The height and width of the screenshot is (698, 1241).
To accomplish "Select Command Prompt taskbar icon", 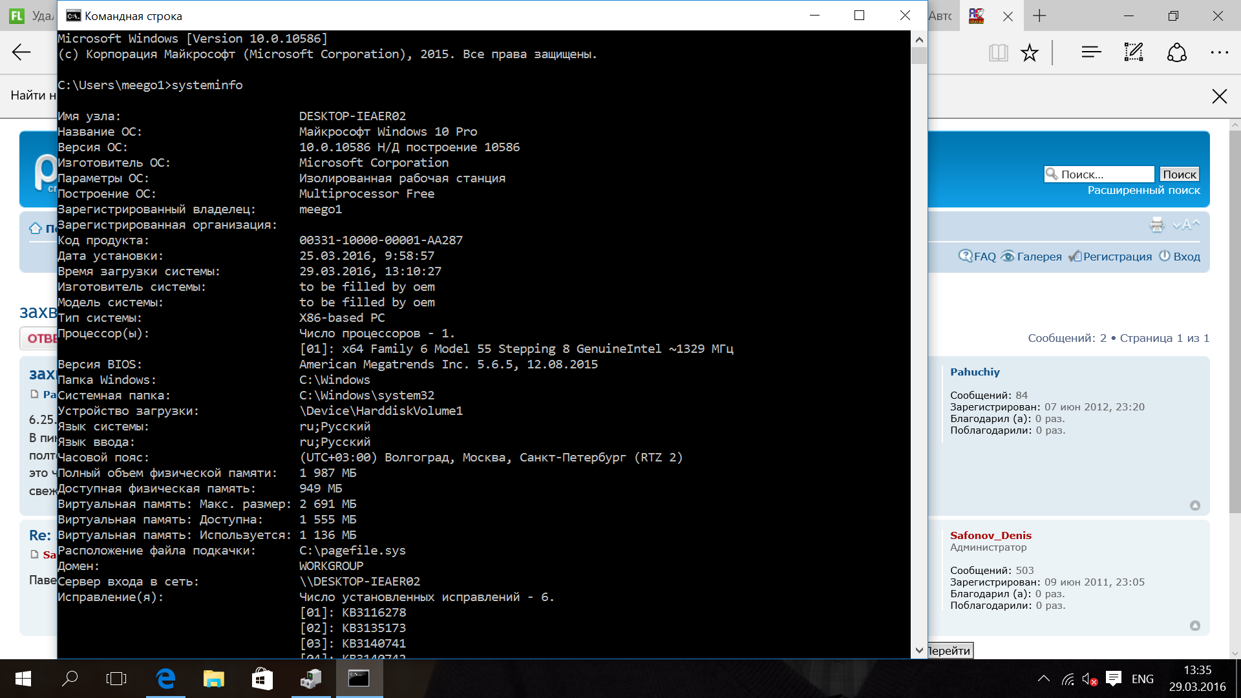I will 359,679.
